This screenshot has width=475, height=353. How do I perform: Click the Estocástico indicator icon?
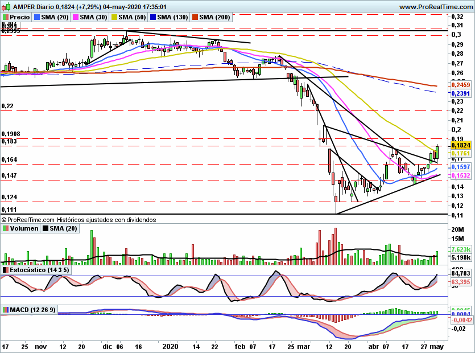click(x=6, y=270)
